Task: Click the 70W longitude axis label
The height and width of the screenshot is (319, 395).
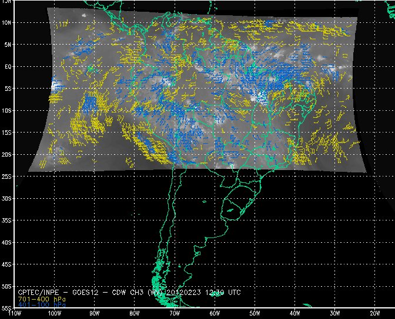Action: 175,314
